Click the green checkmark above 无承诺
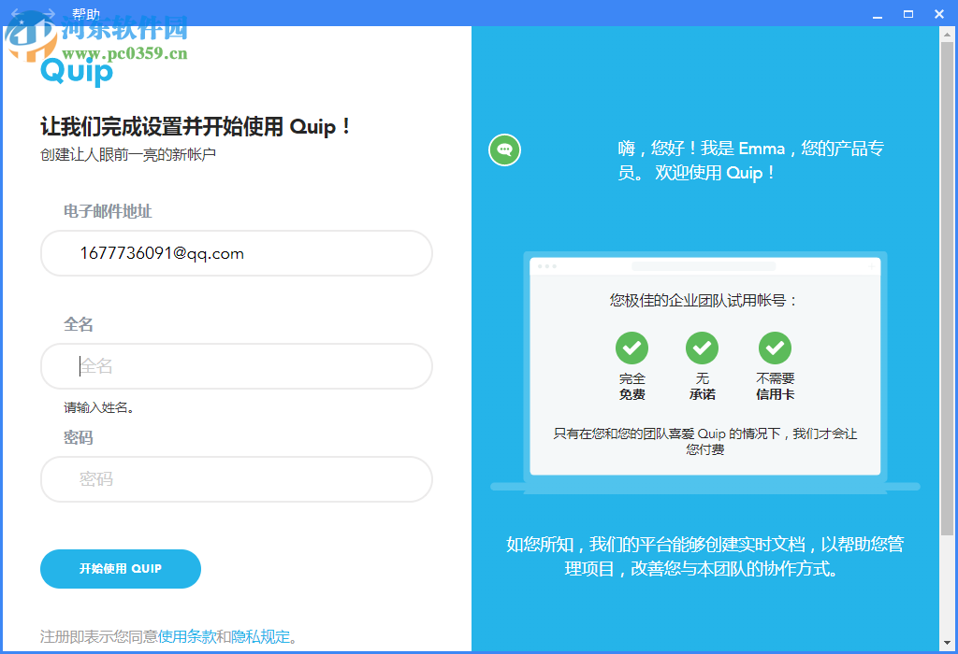 tap(703, 347)
